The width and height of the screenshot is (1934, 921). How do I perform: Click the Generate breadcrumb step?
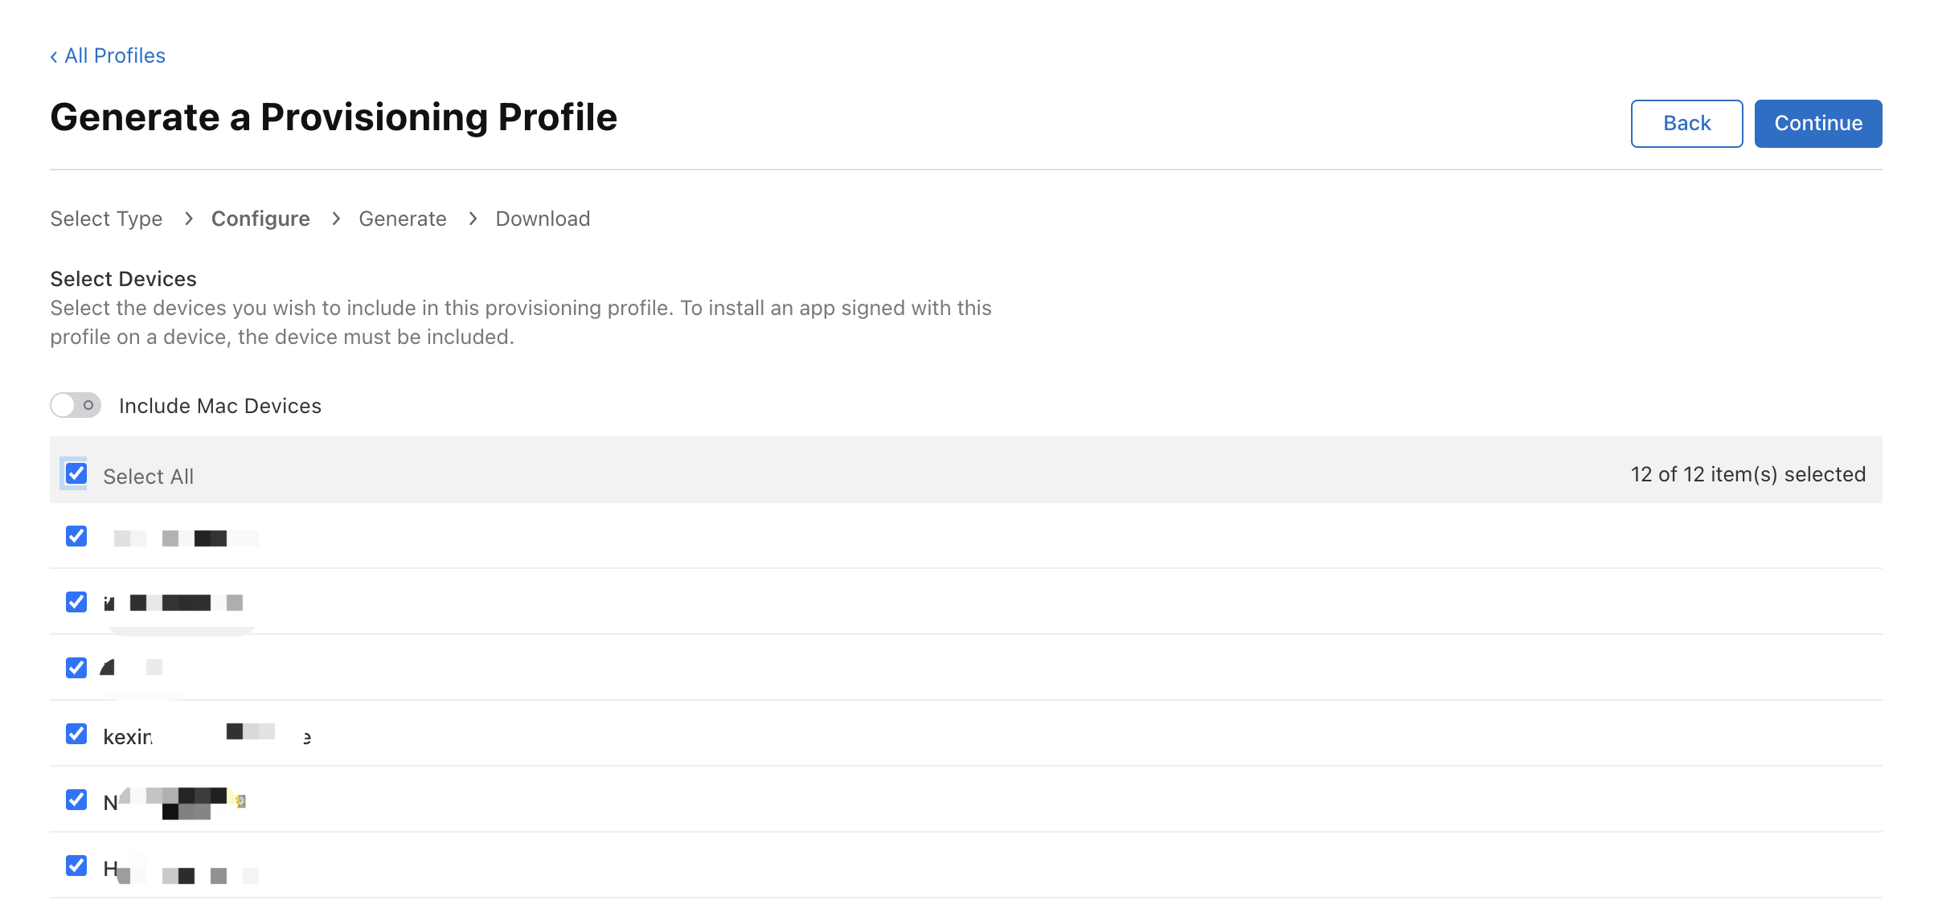(x=402, y=219)
